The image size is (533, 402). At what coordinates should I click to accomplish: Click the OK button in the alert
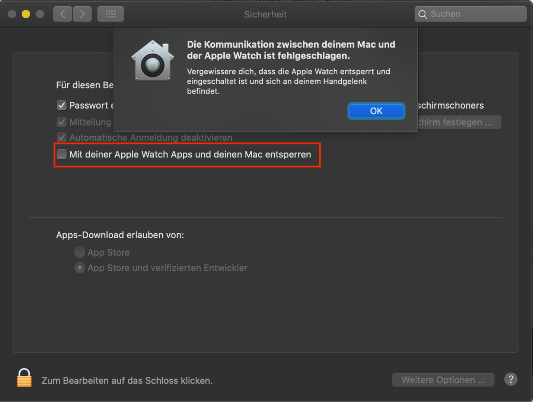376,111
